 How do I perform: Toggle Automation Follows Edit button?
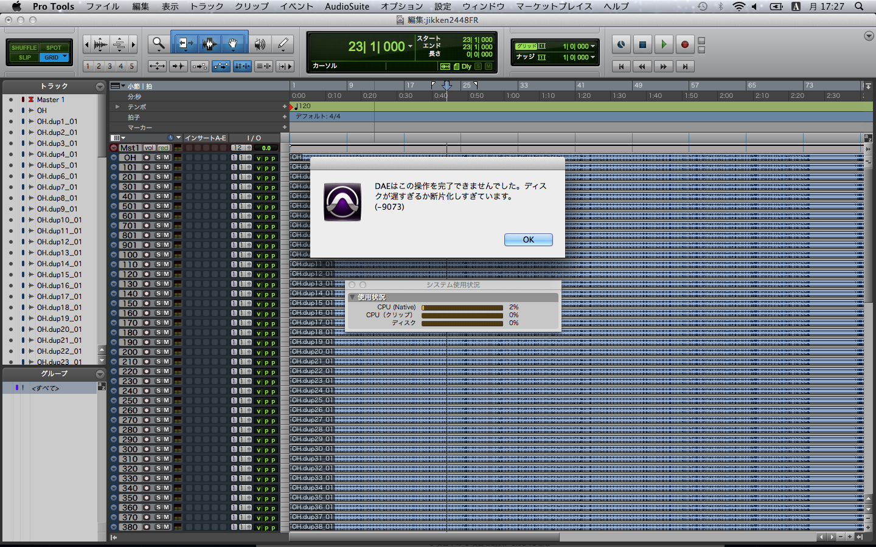[x=221, y=66]
